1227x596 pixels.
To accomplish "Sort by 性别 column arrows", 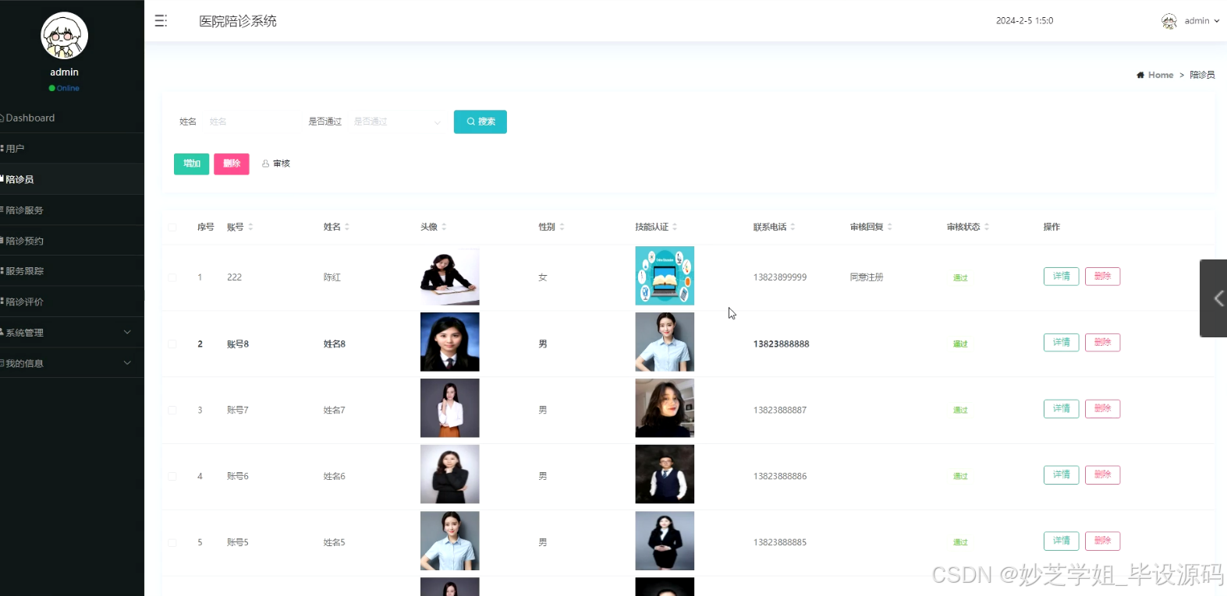I will click(562, 227).
